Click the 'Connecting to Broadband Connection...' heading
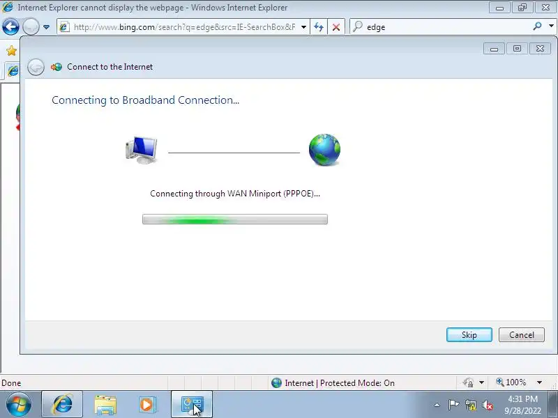 (145, 100)
